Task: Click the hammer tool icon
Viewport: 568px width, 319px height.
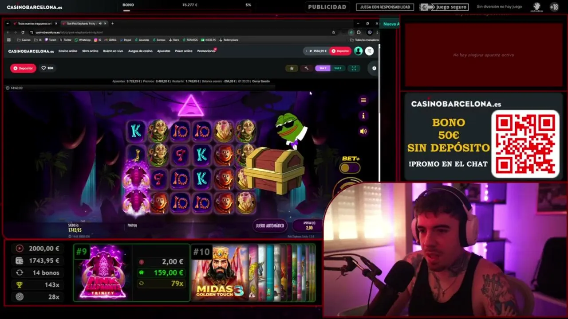Action: (306, 68)
